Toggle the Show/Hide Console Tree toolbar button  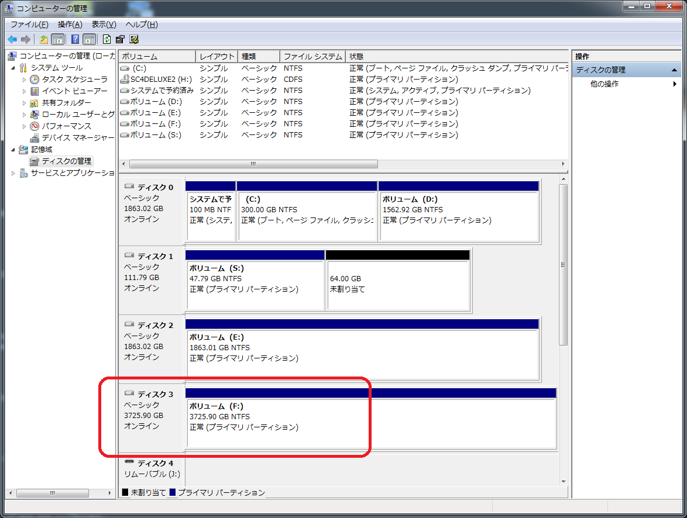(x=58, y=39)
